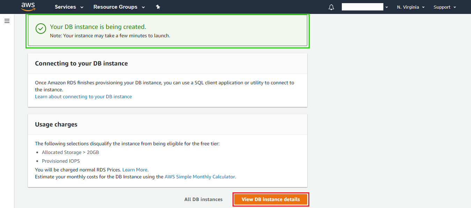Open Learn about connecting to your DB instance
471x208 pixels.
point(83,97)
